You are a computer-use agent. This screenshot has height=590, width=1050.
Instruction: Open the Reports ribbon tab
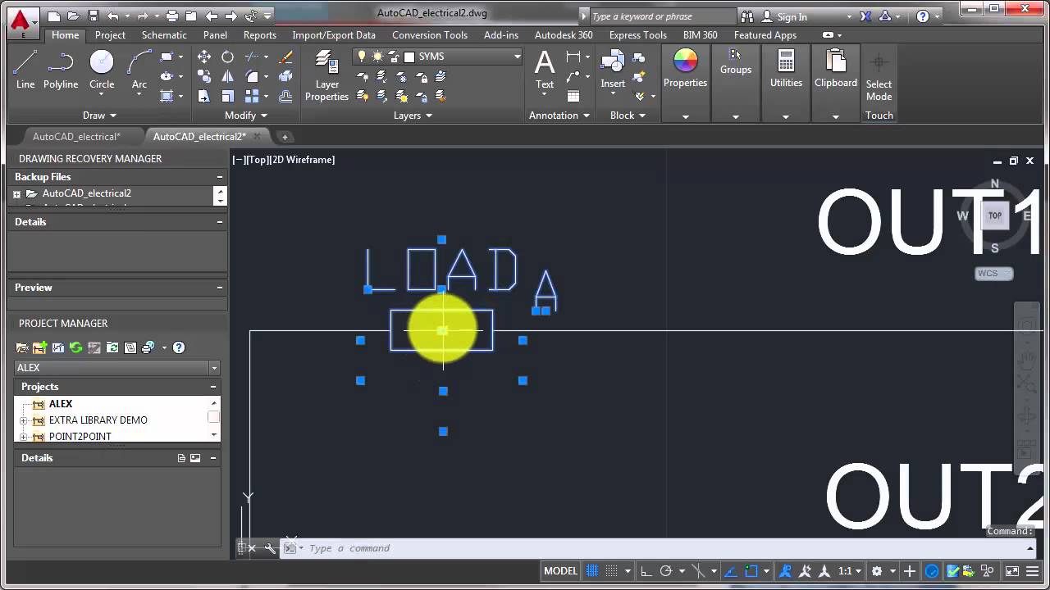coord(259,35)
